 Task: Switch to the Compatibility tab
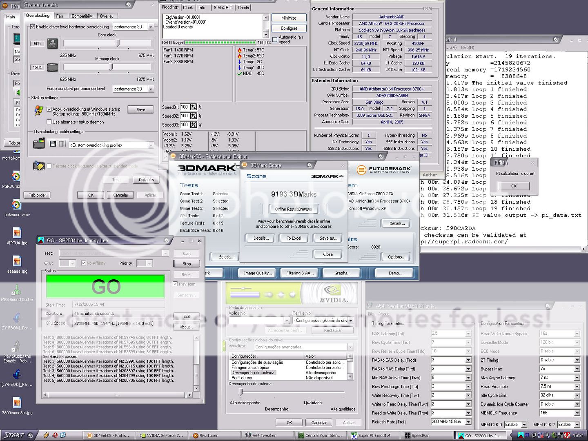pyautogui.click(x=82, y=16)
